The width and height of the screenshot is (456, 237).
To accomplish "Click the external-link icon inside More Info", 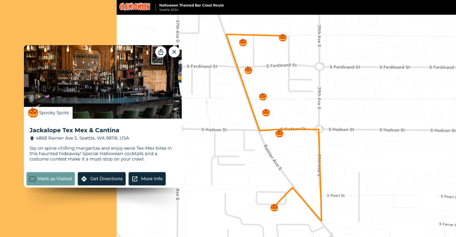I will click(x=135, y=179).
